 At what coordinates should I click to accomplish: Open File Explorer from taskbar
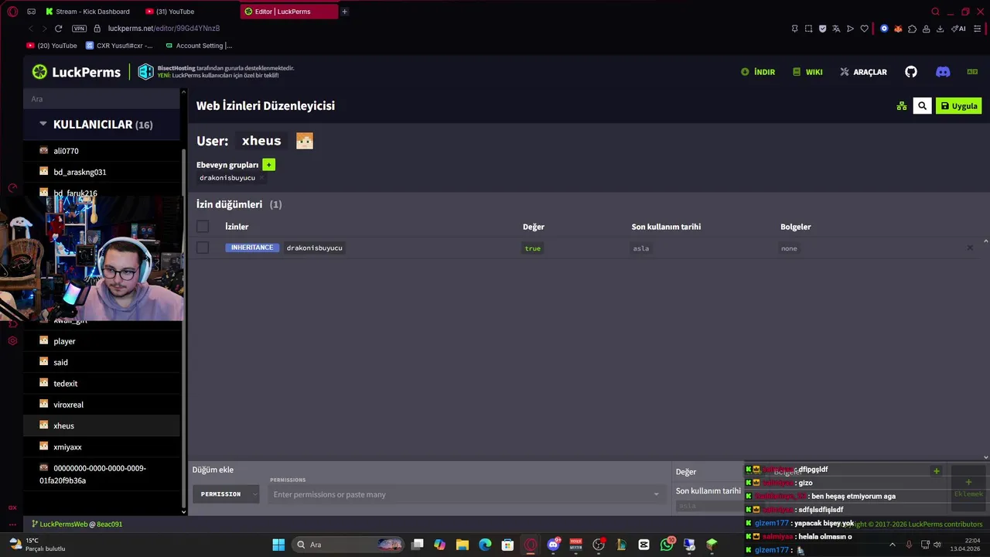coord(462,545)
